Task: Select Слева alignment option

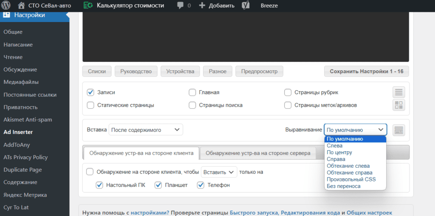Action: (x=355, y=145)
